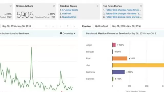Click the faint download icon in chart toolbar
The image size is (164, 92).
tap(60, 26)
